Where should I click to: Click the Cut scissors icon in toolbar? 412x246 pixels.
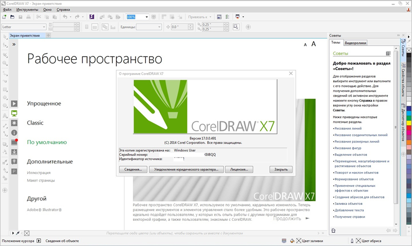pyautogui.click(x=39, y=17)
